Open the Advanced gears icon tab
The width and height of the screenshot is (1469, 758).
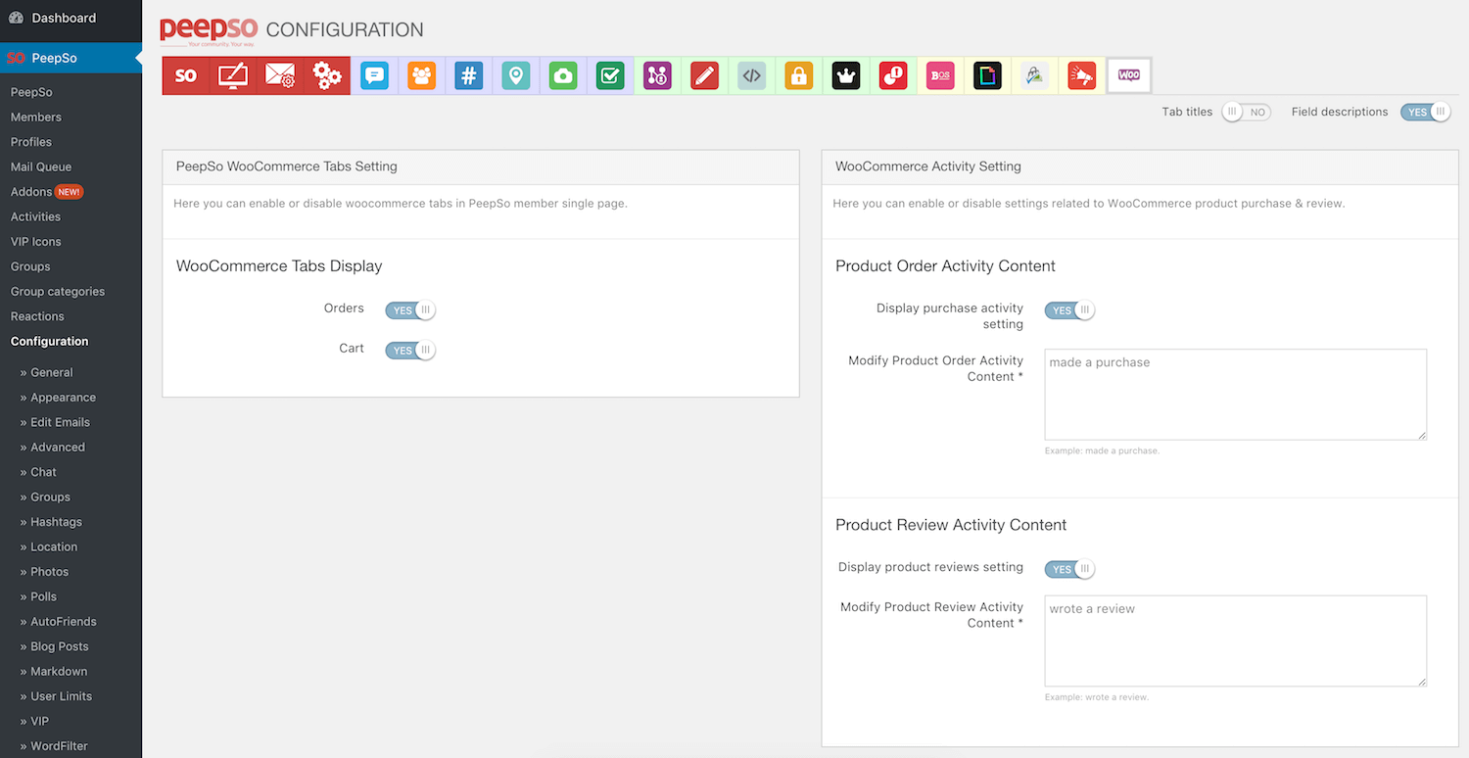(327, 75)
